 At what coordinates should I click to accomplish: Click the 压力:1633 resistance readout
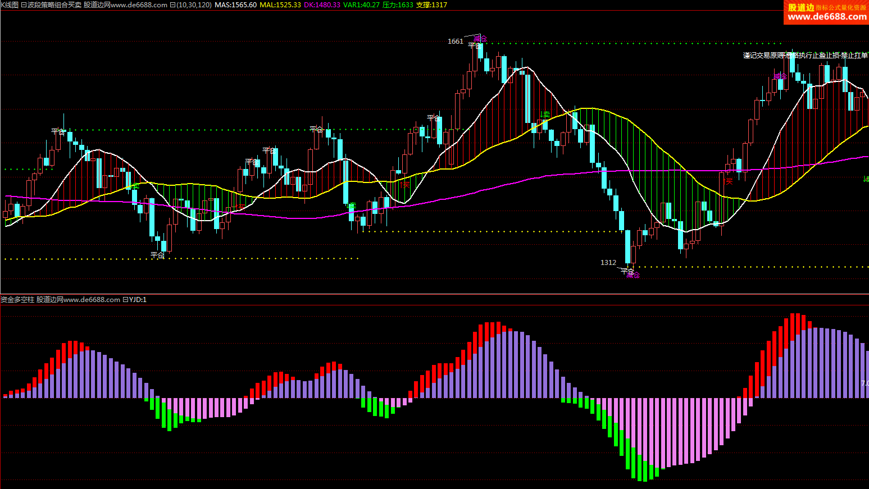point(398,5)
